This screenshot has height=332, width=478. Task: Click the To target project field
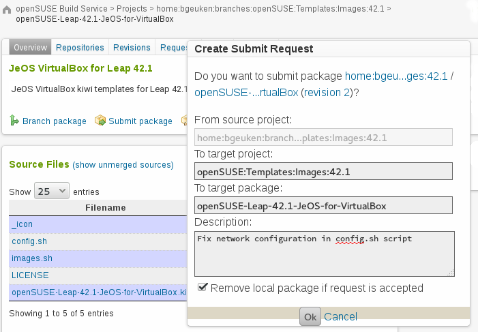[x=324, y=172]
